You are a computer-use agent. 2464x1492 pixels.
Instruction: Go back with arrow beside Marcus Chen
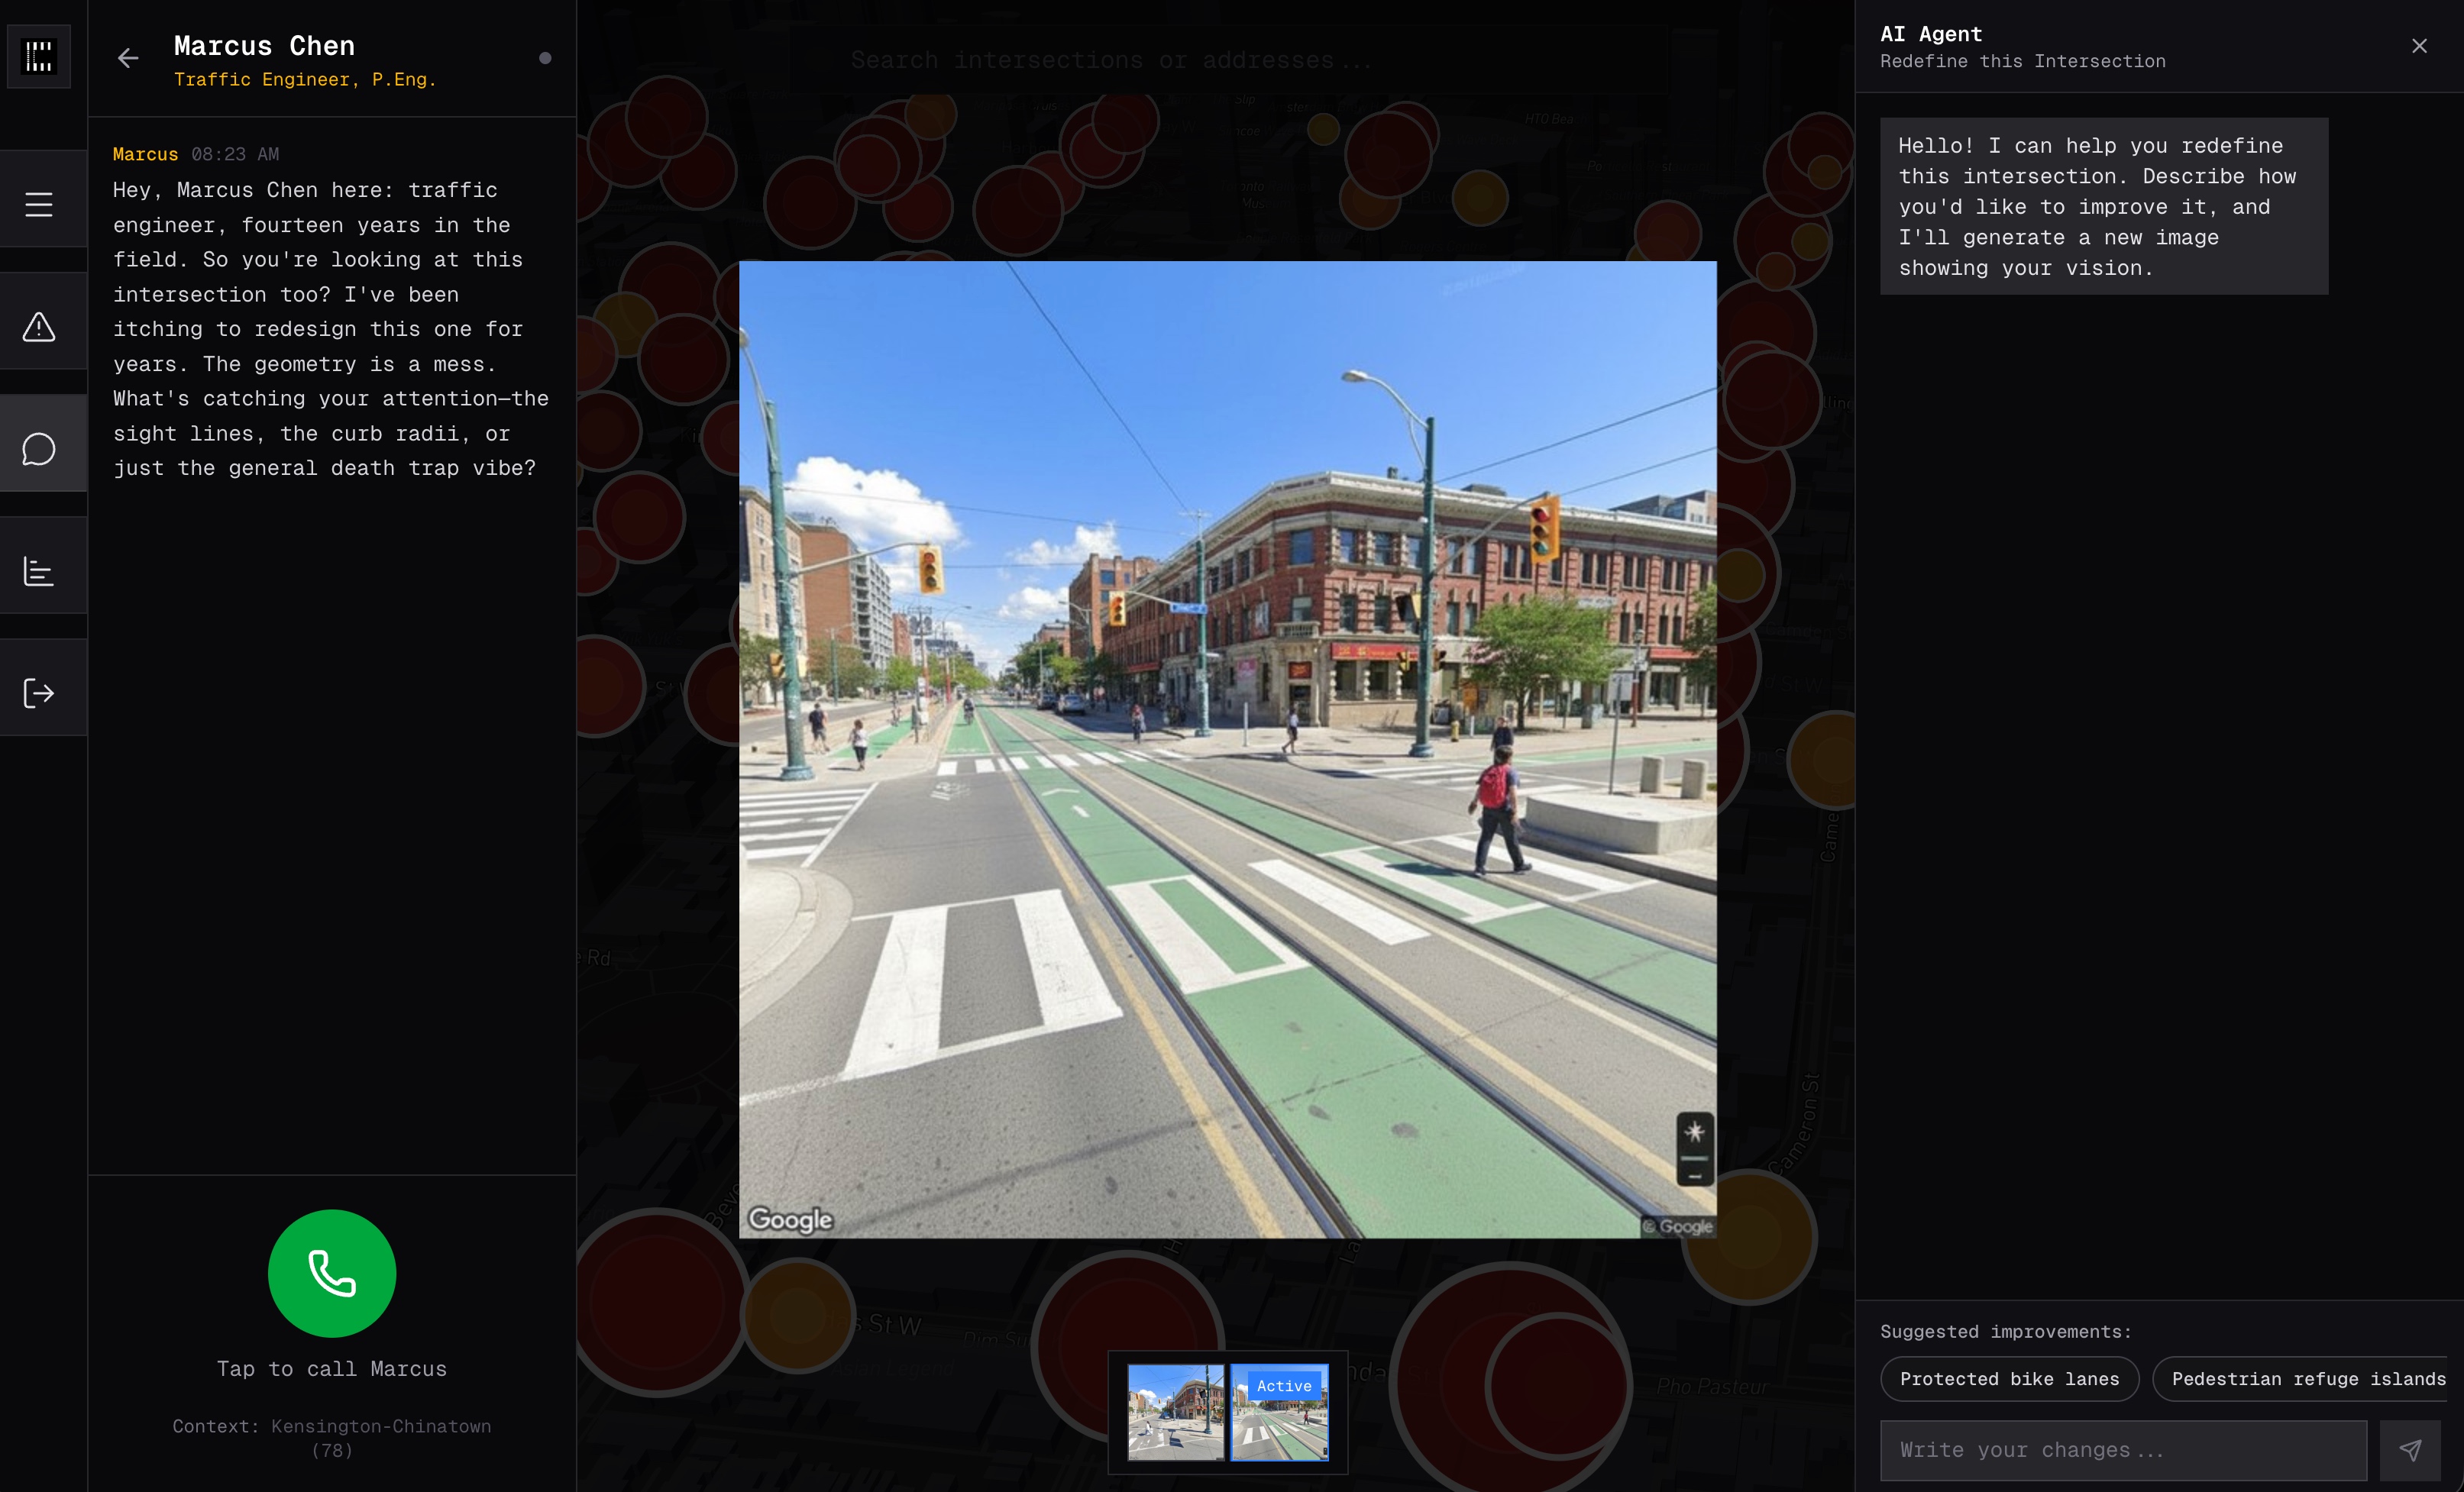point(128,58)
